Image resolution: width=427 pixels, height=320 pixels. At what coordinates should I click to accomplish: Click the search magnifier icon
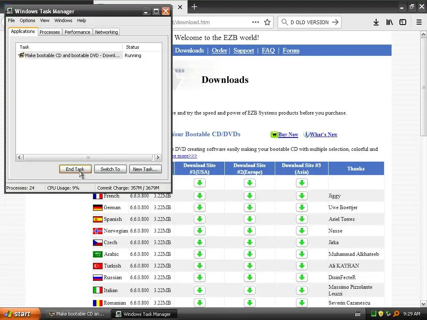[x=284, y=22]
